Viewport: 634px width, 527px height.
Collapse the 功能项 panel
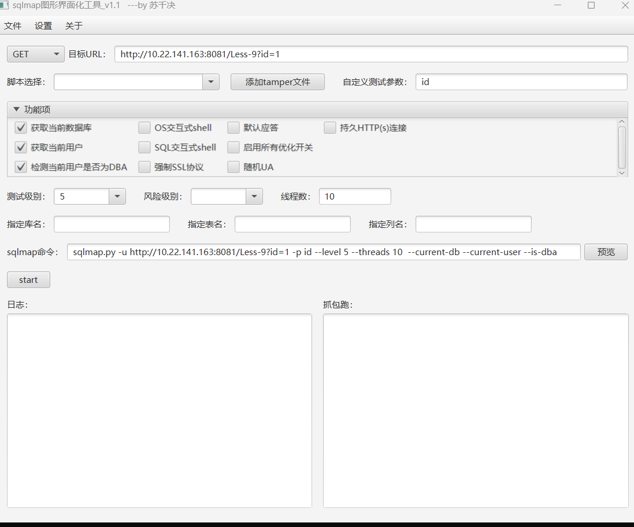(x=16, y=109)
